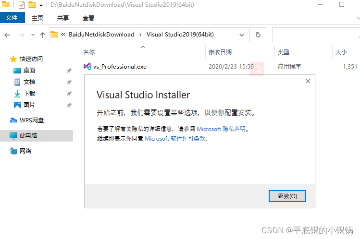The width and height of the screenshot is (360, 239).
Task: Click the new folder icon in title bar
Action: tap(32, 5)
